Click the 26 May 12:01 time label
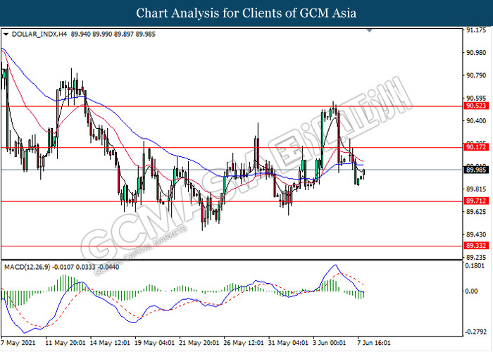This screenshot has height=352, width=493. point(244,343)
